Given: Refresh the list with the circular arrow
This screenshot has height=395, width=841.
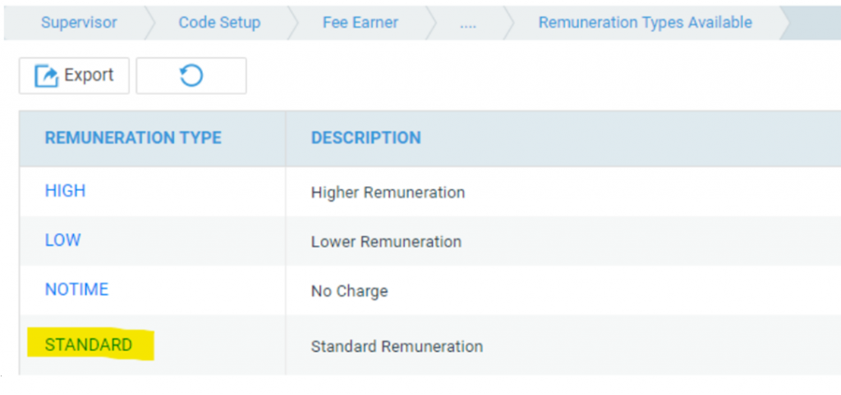Looking at the screenshot, I should [191, 76].
